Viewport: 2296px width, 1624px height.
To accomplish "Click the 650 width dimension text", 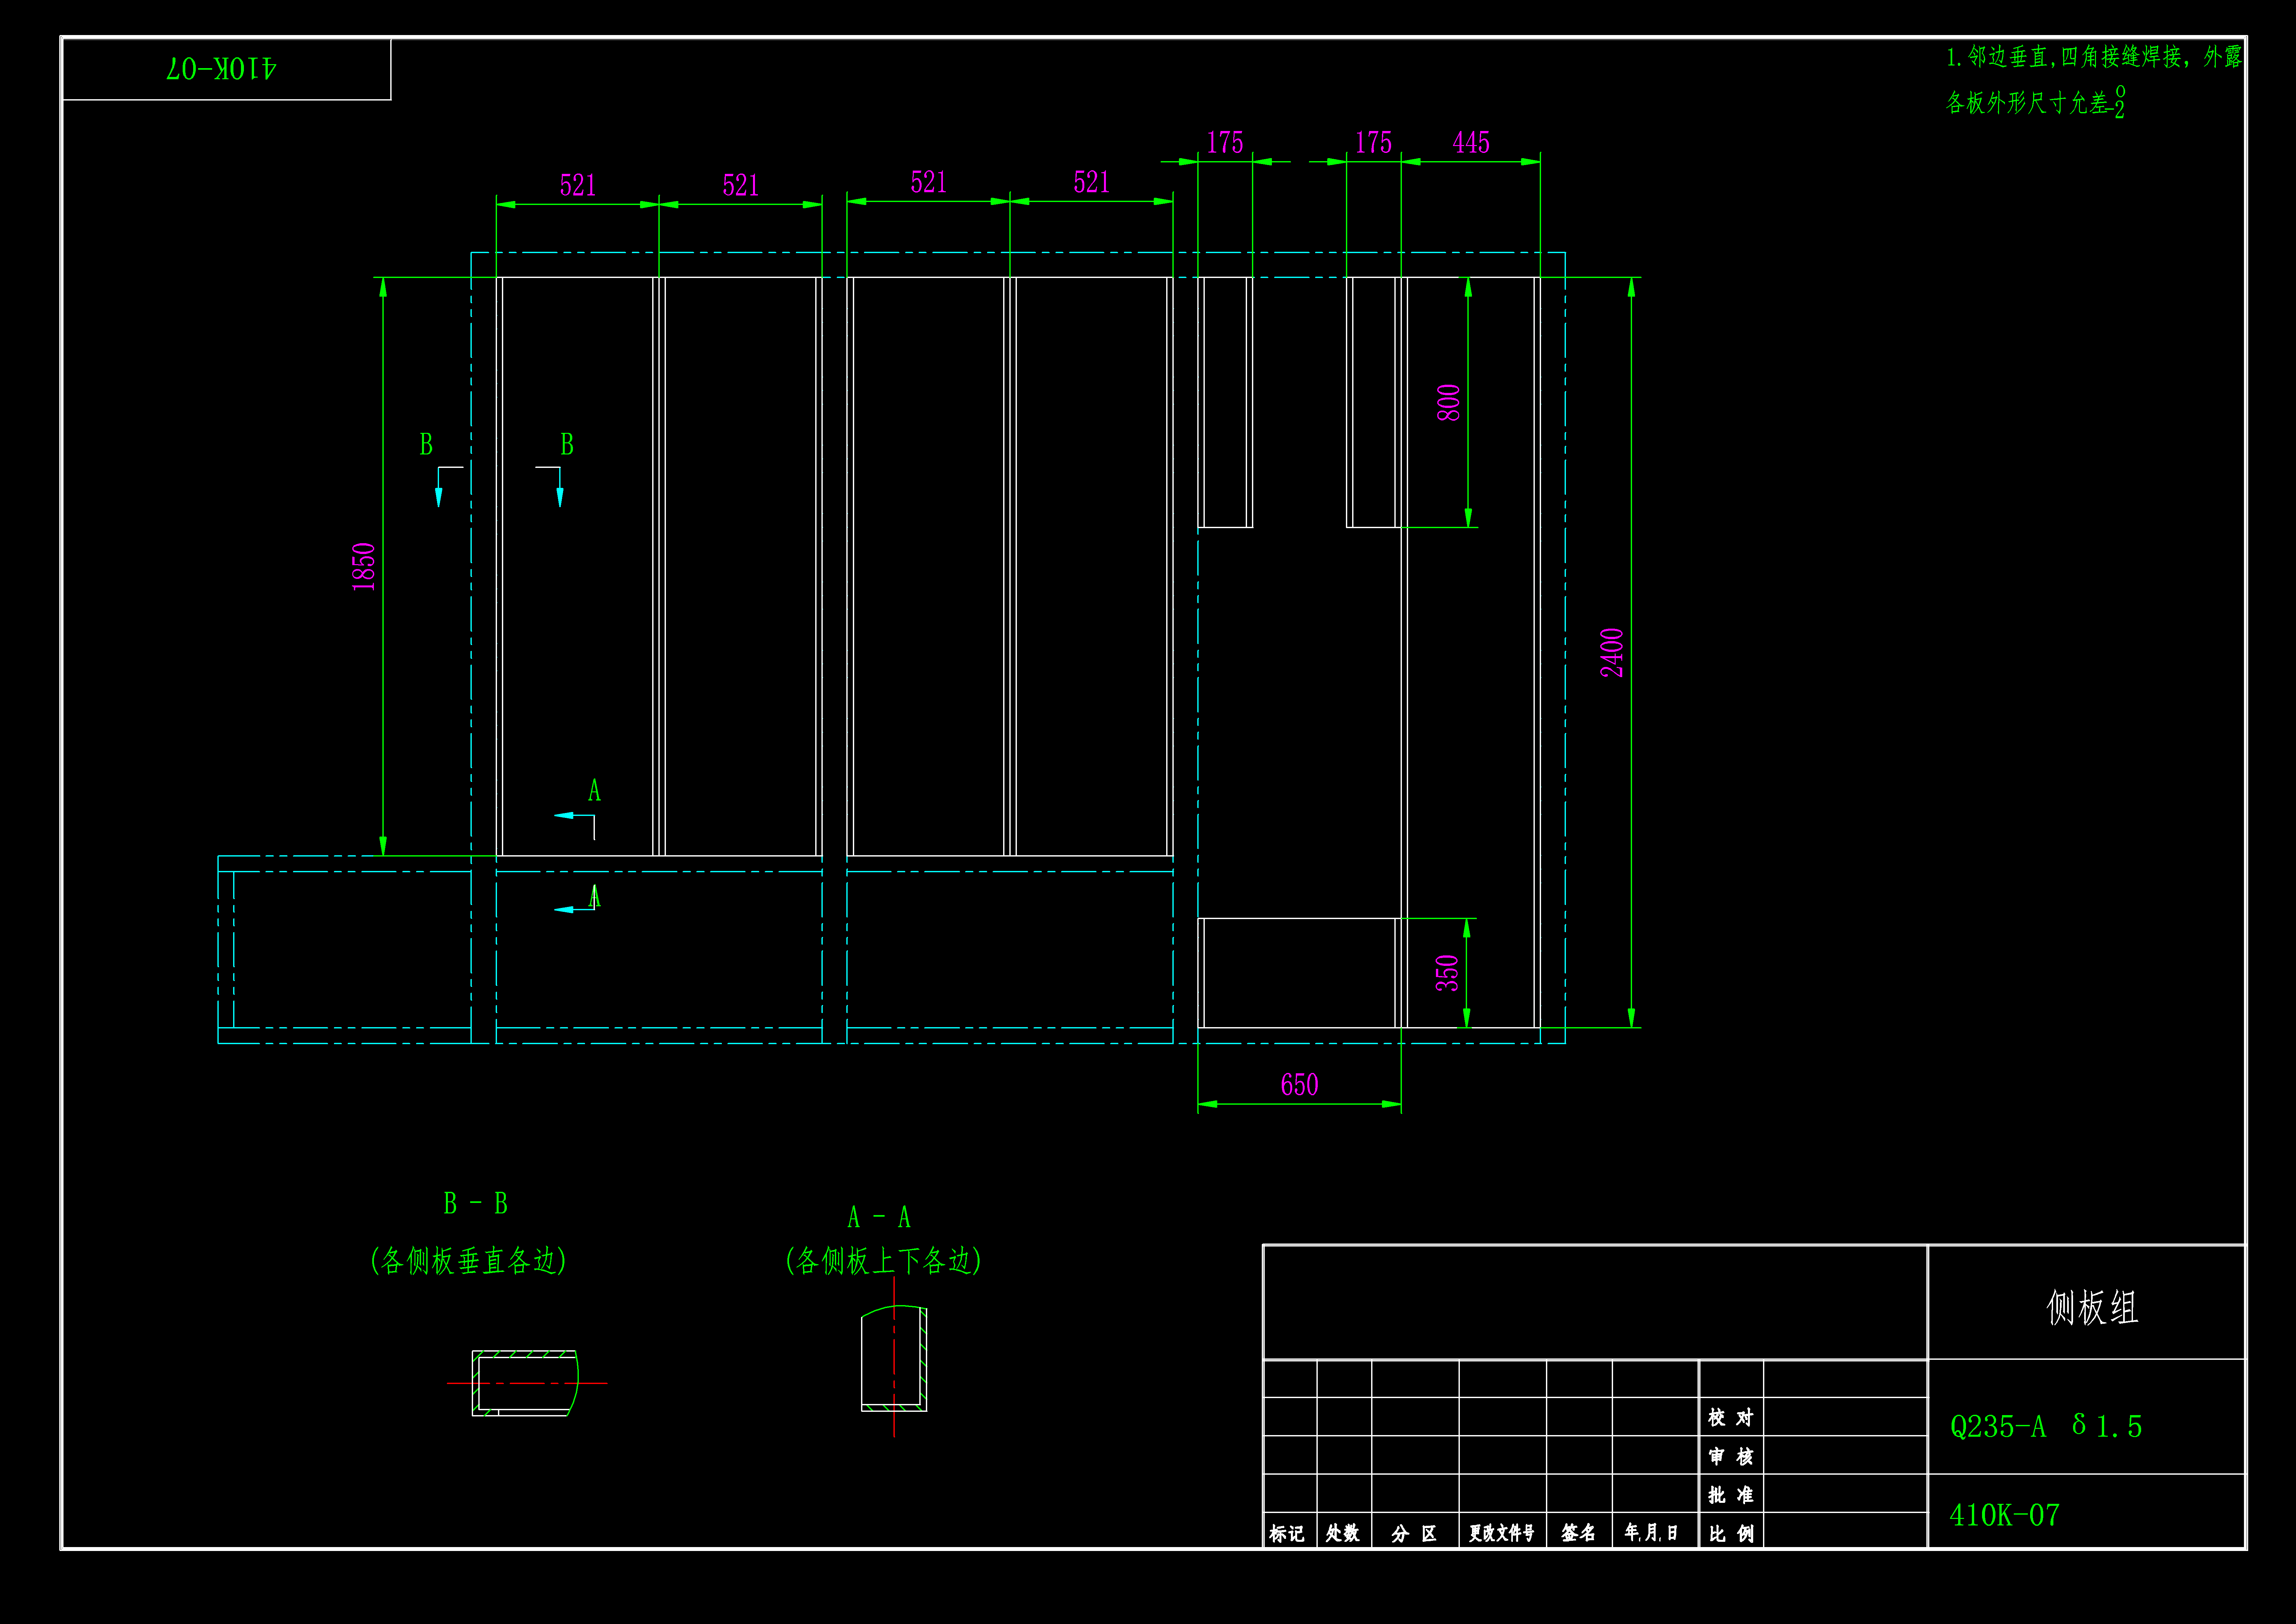I will click(1300, 1085).
